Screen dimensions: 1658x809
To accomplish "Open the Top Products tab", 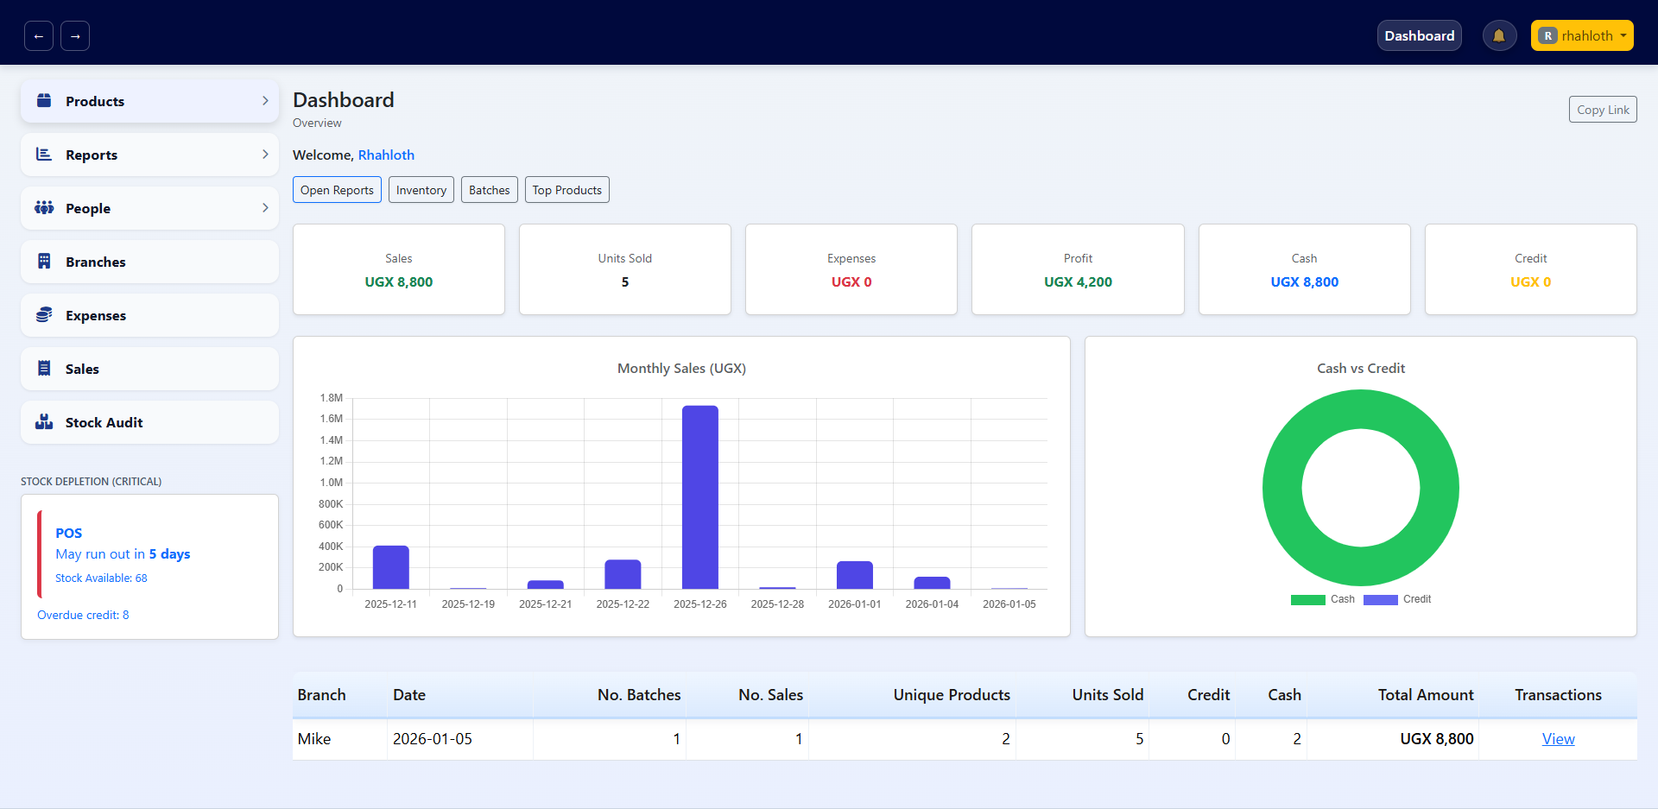I will point(566,189).
